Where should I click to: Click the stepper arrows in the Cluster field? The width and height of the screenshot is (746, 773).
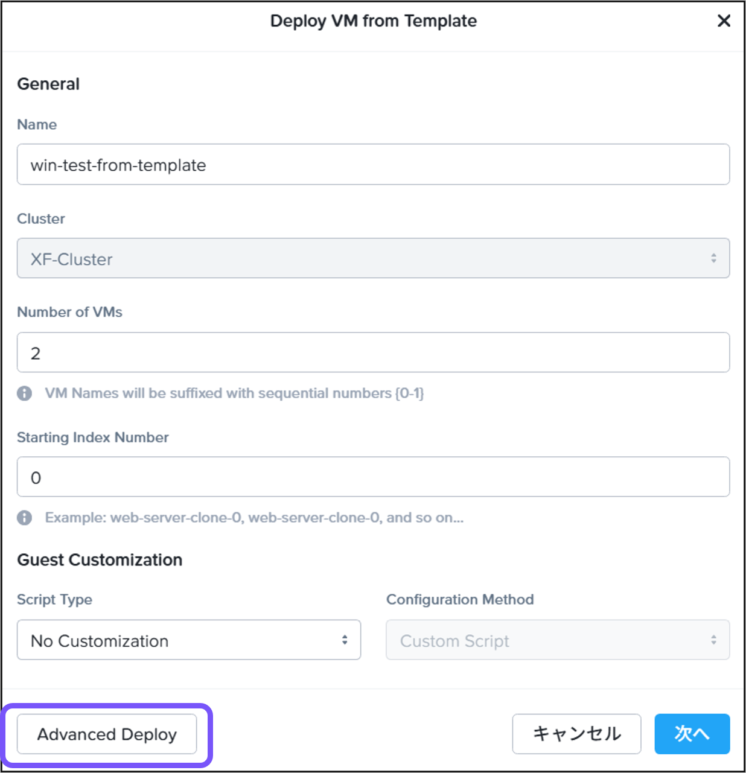713,258
